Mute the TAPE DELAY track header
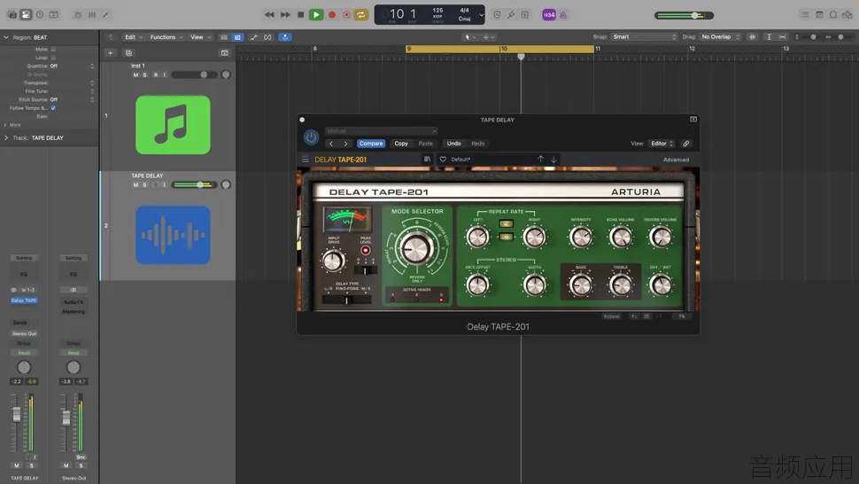 coord(135,185)
